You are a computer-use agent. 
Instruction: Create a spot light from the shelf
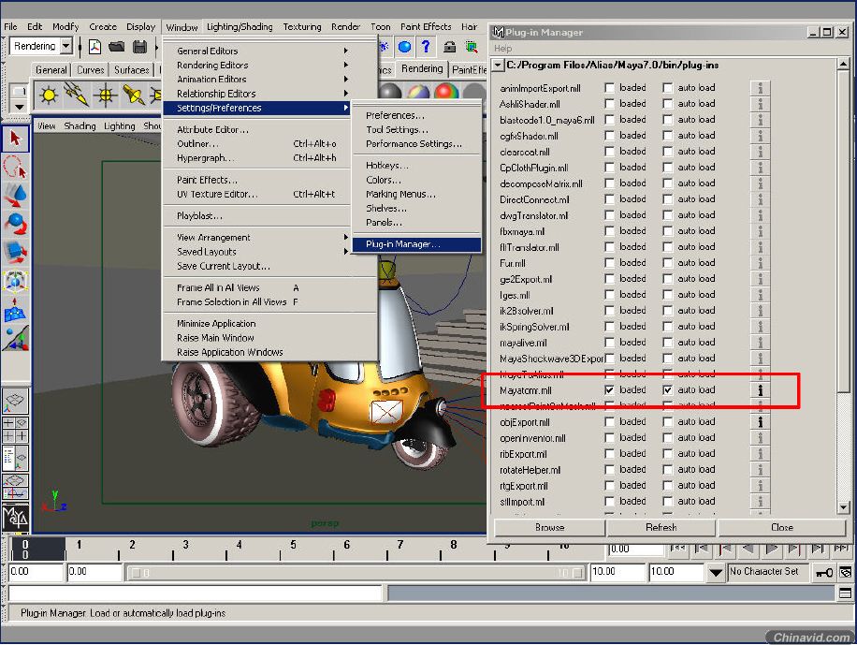pyautogui.click(x=134, y=95)
